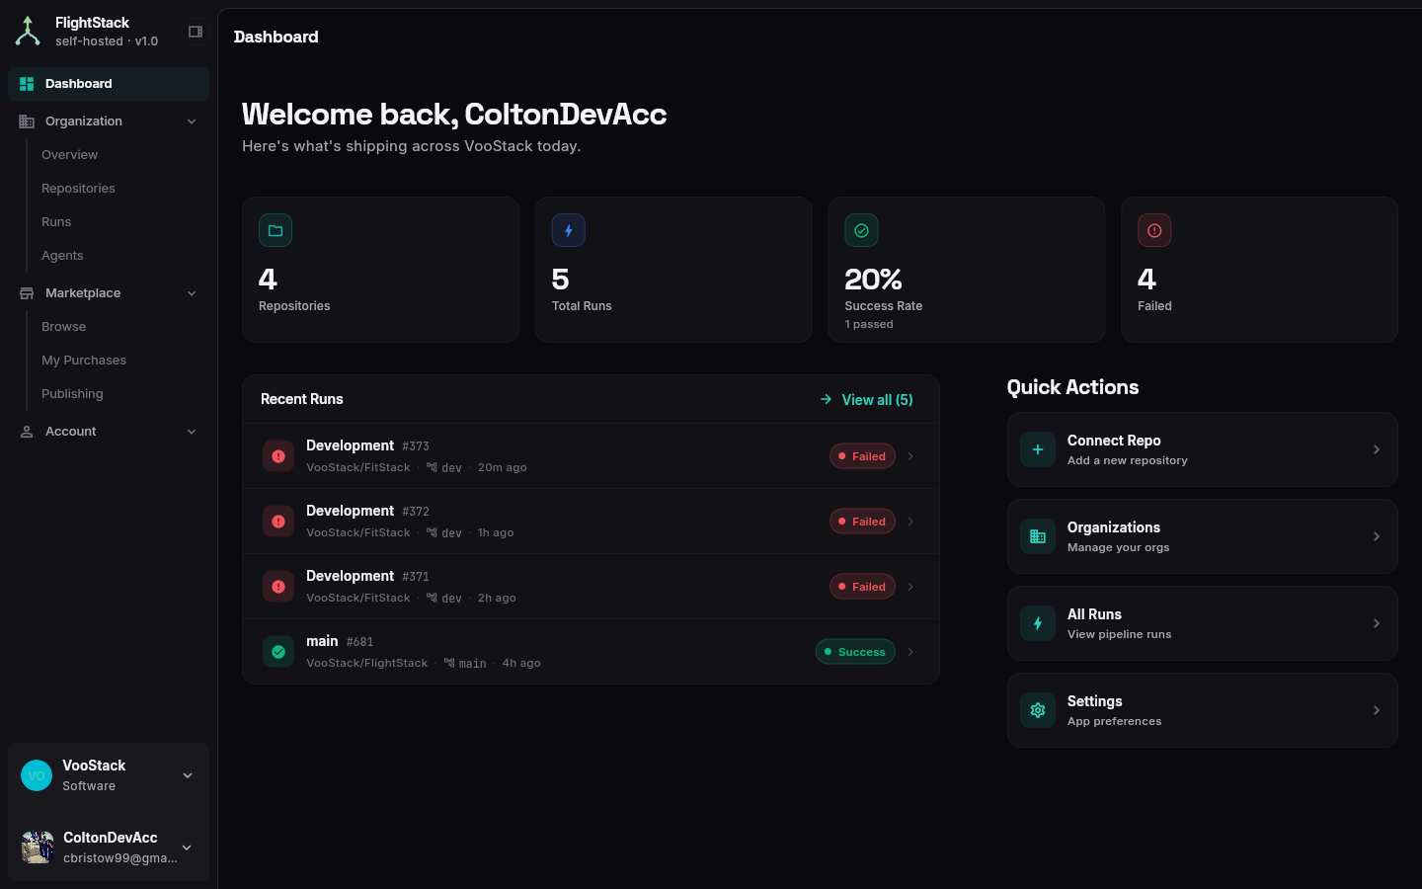1422x889 pixels.
Task: Click the Organization building icon in sidebar
Action: (x=27, y=121)
